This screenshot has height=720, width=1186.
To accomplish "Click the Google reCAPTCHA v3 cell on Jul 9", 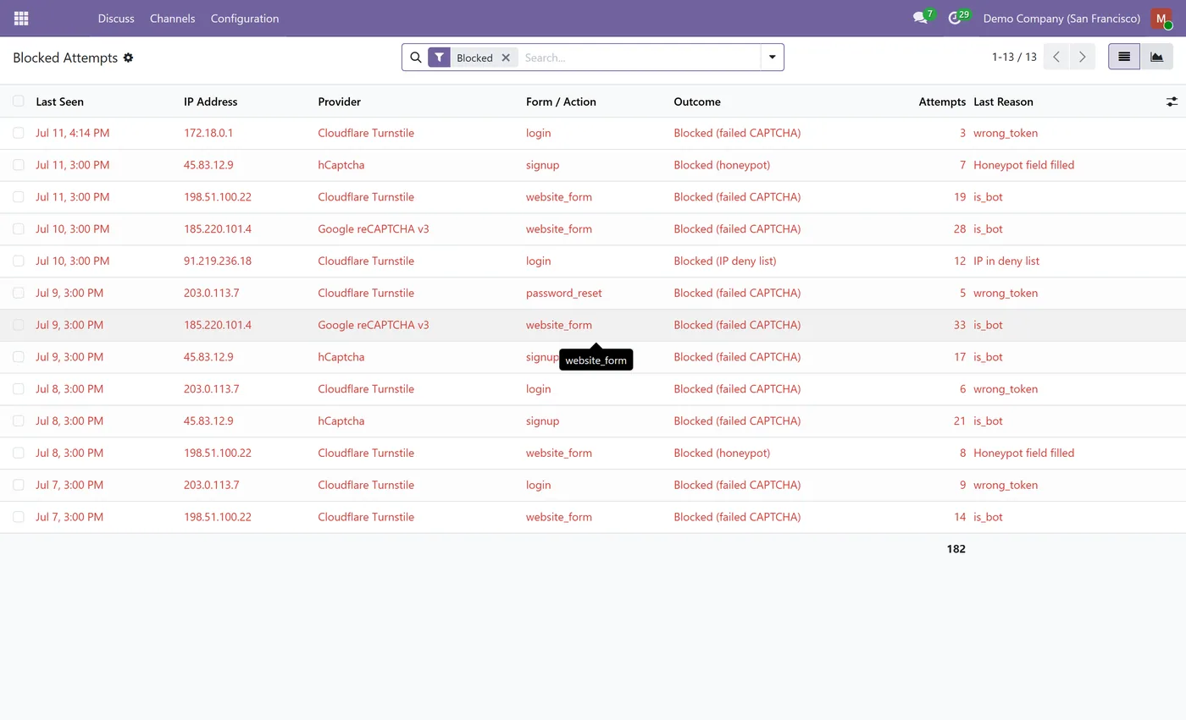I will pos(374,325).
